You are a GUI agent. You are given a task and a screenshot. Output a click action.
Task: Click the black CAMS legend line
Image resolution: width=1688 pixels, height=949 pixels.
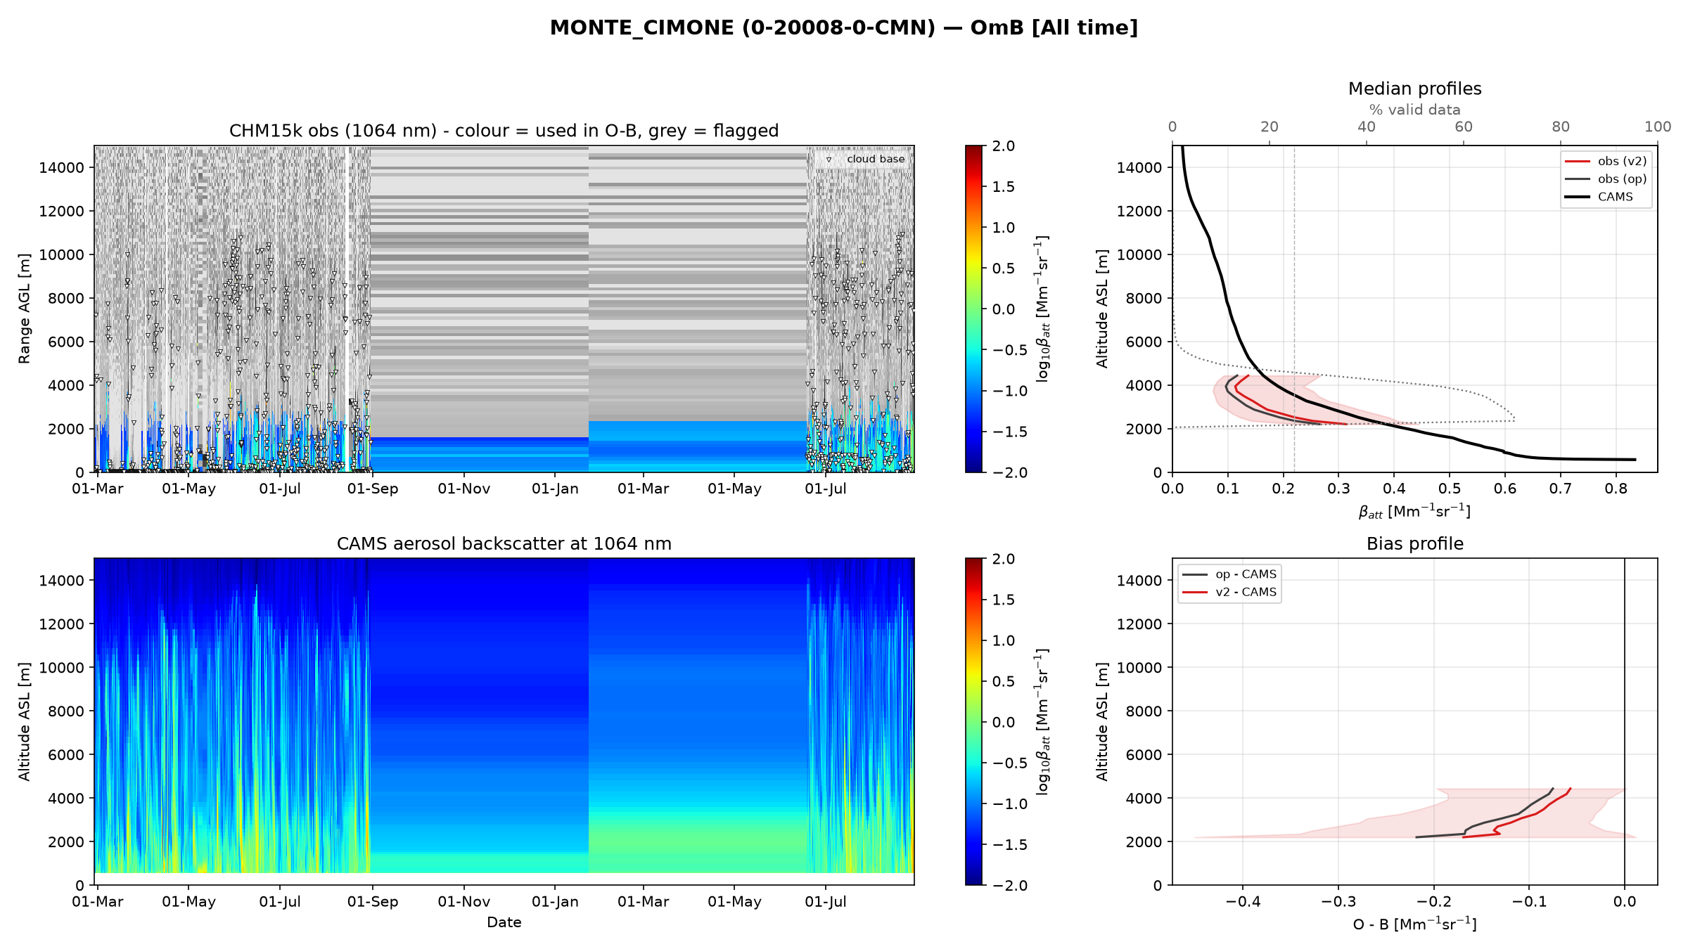point(1578,197)
